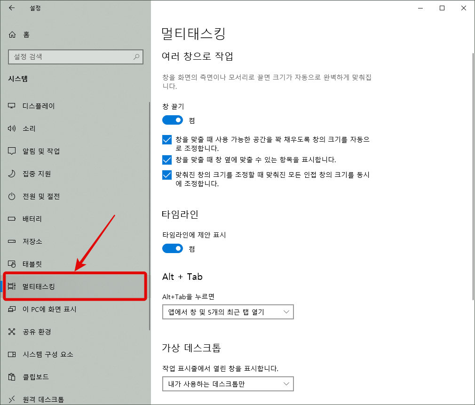Click the search magnifier icon
This screenshot has height=405, width=475.
tap(136, 56)
